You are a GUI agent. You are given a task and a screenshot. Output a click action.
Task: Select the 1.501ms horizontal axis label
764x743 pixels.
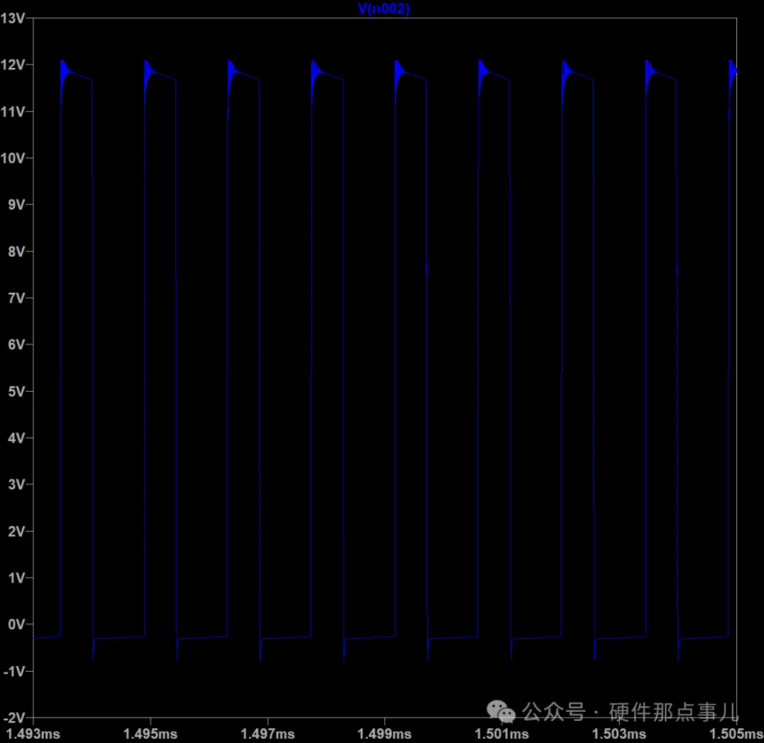coord(500,735)
